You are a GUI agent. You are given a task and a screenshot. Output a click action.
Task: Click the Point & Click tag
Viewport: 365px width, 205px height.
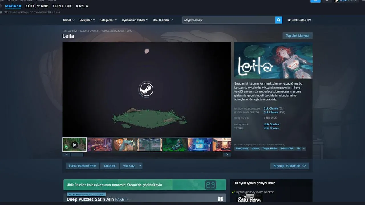point(287,149)
